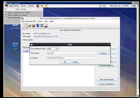Open the Places menu

pyautogui.click(x=24, y=6)
